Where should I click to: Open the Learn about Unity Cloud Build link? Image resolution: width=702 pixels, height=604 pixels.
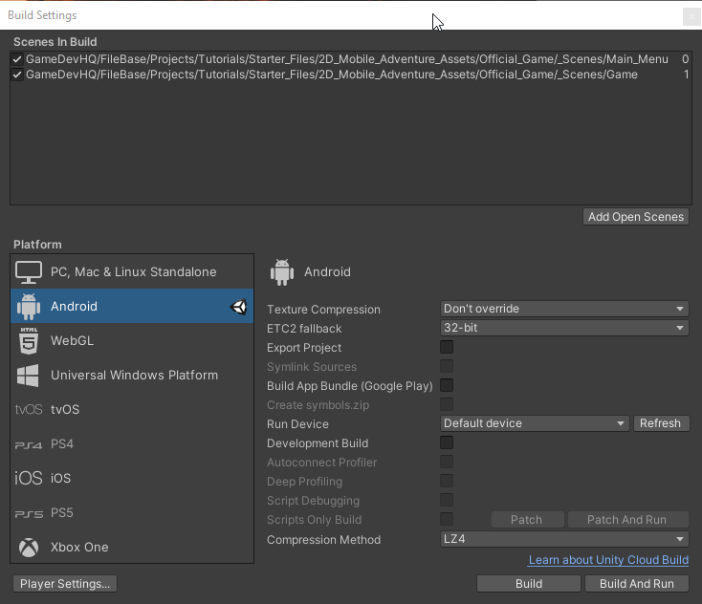[608, 560]
